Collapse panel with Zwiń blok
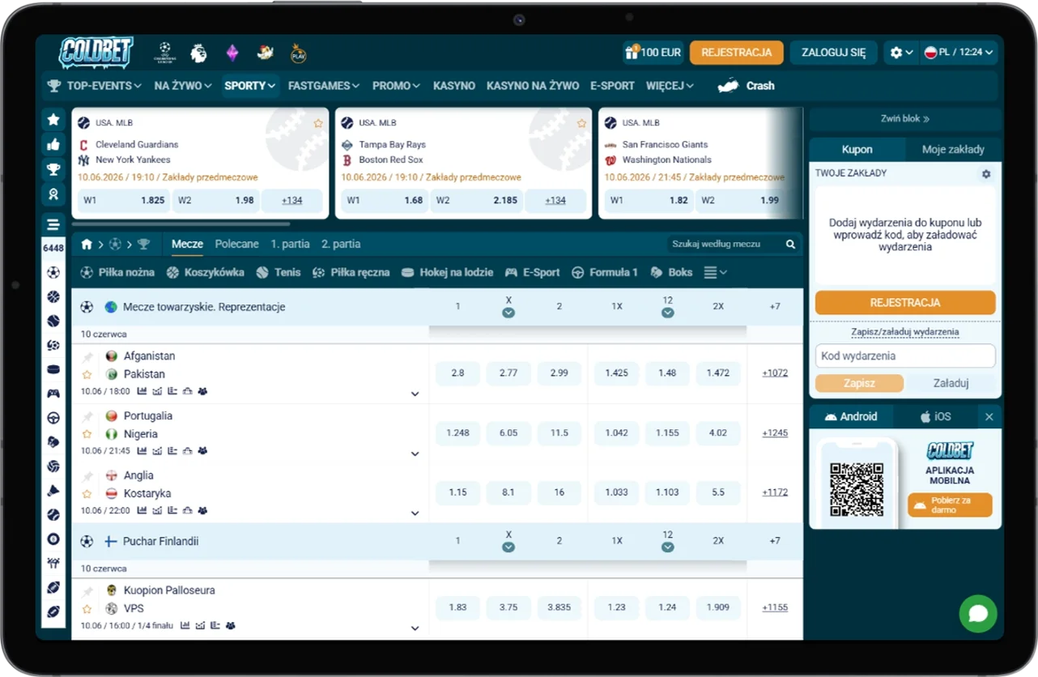 click(x=905, y=118)
